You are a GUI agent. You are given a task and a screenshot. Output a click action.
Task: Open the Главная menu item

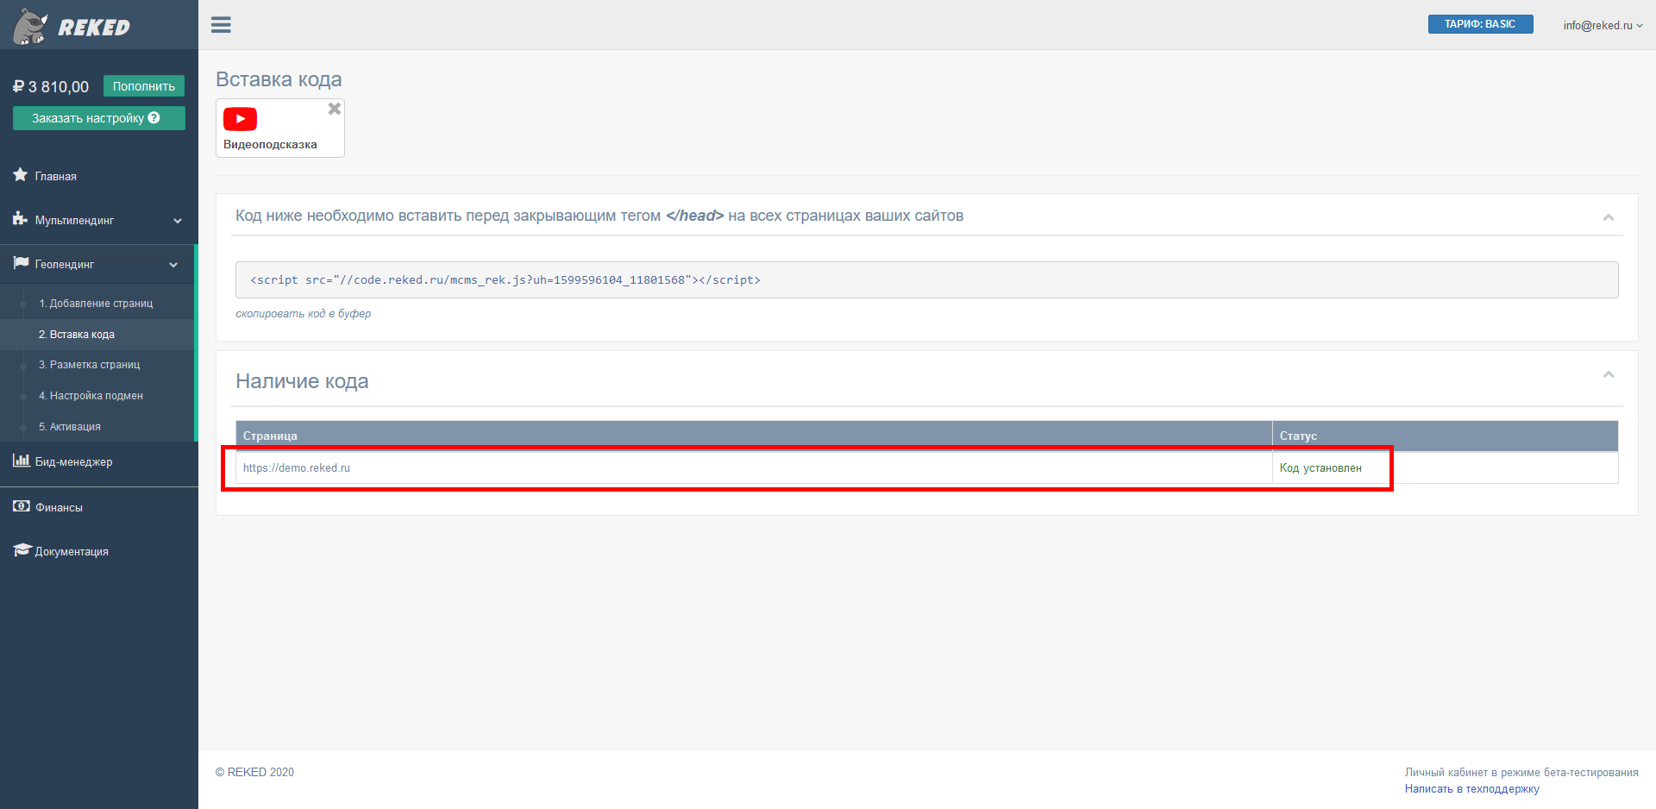coord(99,176)
